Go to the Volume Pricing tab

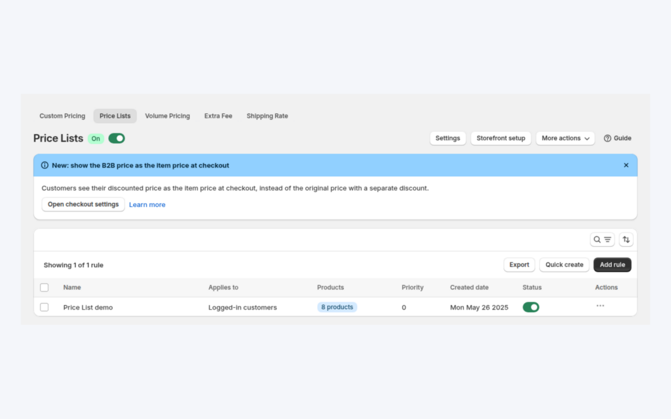[167, 116]
